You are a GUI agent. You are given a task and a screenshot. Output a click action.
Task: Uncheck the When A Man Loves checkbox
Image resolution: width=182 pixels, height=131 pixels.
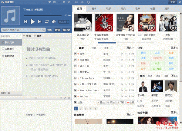coord(75,90)
